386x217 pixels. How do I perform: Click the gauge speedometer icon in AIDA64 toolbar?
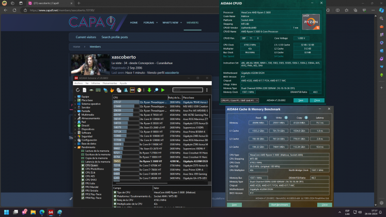(140, 90)
